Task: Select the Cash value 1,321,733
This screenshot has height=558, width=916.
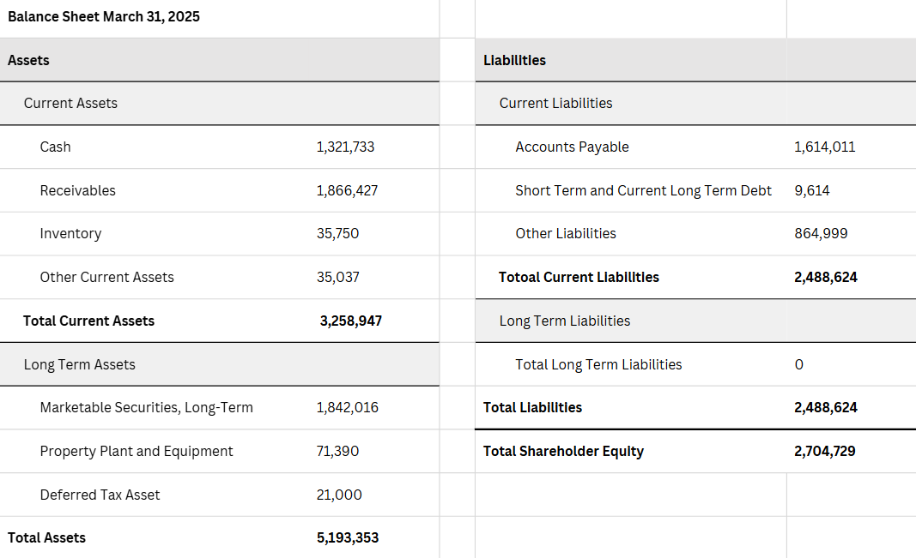Action: (345, 147)
